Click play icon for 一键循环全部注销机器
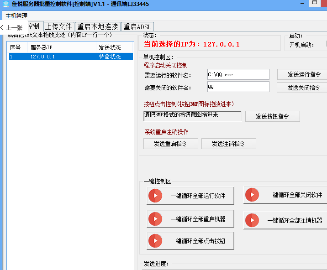The height and width of the screenshot is (270, 327). [252, 220]
